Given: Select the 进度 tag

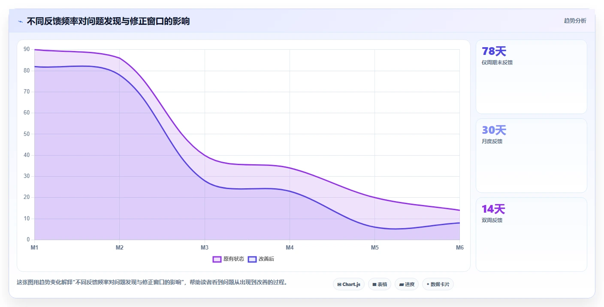Looking at the screenshot, I should point(406,284).
